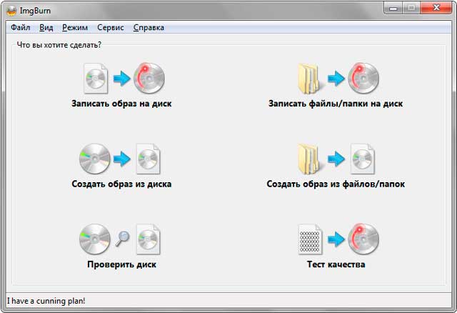Click the 'Что вы хотите сделать?' label
This screenshot has height=313, width=457.
[x=59, y=45]
